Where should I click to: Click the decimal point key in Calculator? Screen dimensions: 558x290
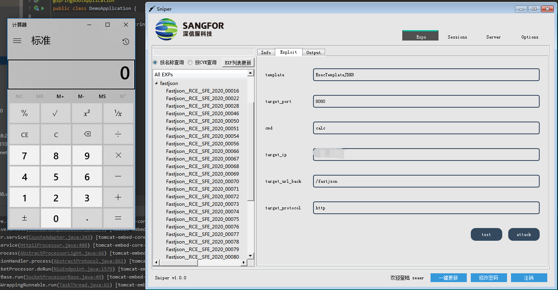(x=87, y=218)
